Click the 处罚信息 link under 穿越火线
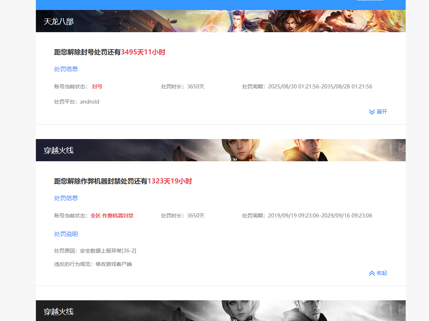The width and height of the screenshot is (429, 321). coord(66,198)
